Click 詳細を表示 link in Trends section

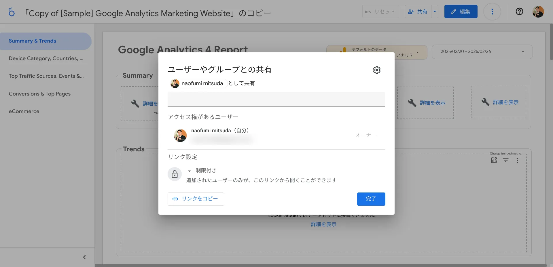pyautogui.click(x=324, y=224)
